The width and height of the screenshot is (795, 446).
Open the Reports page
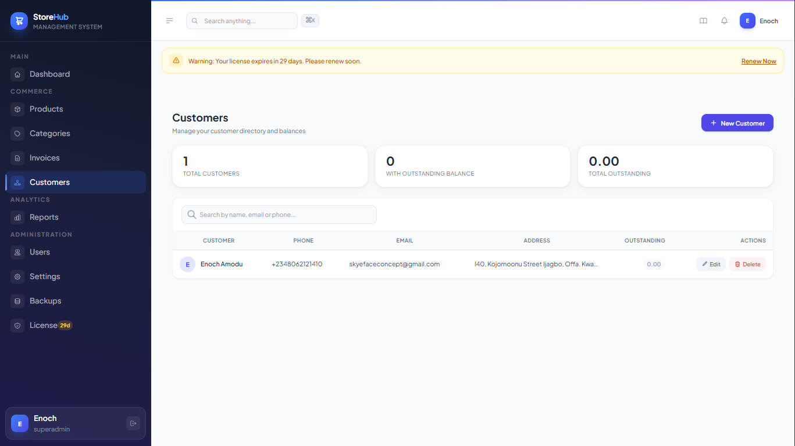pos(76,217)
